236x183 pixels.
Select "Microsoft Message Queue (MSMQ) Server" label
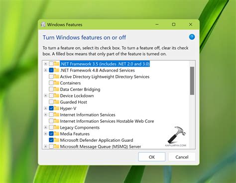pos(101,147)
